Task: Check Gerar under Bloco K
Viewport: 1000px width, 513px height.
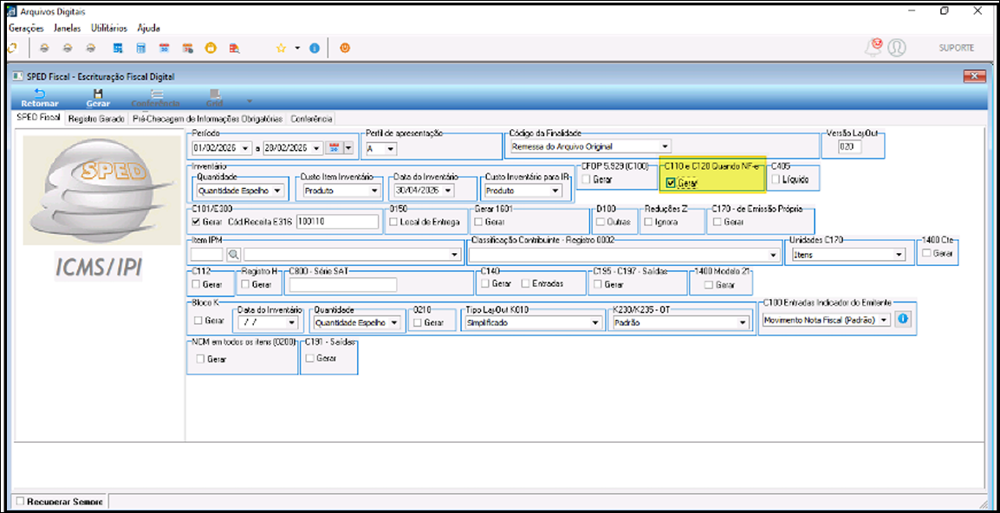Action: click(198, 321)
